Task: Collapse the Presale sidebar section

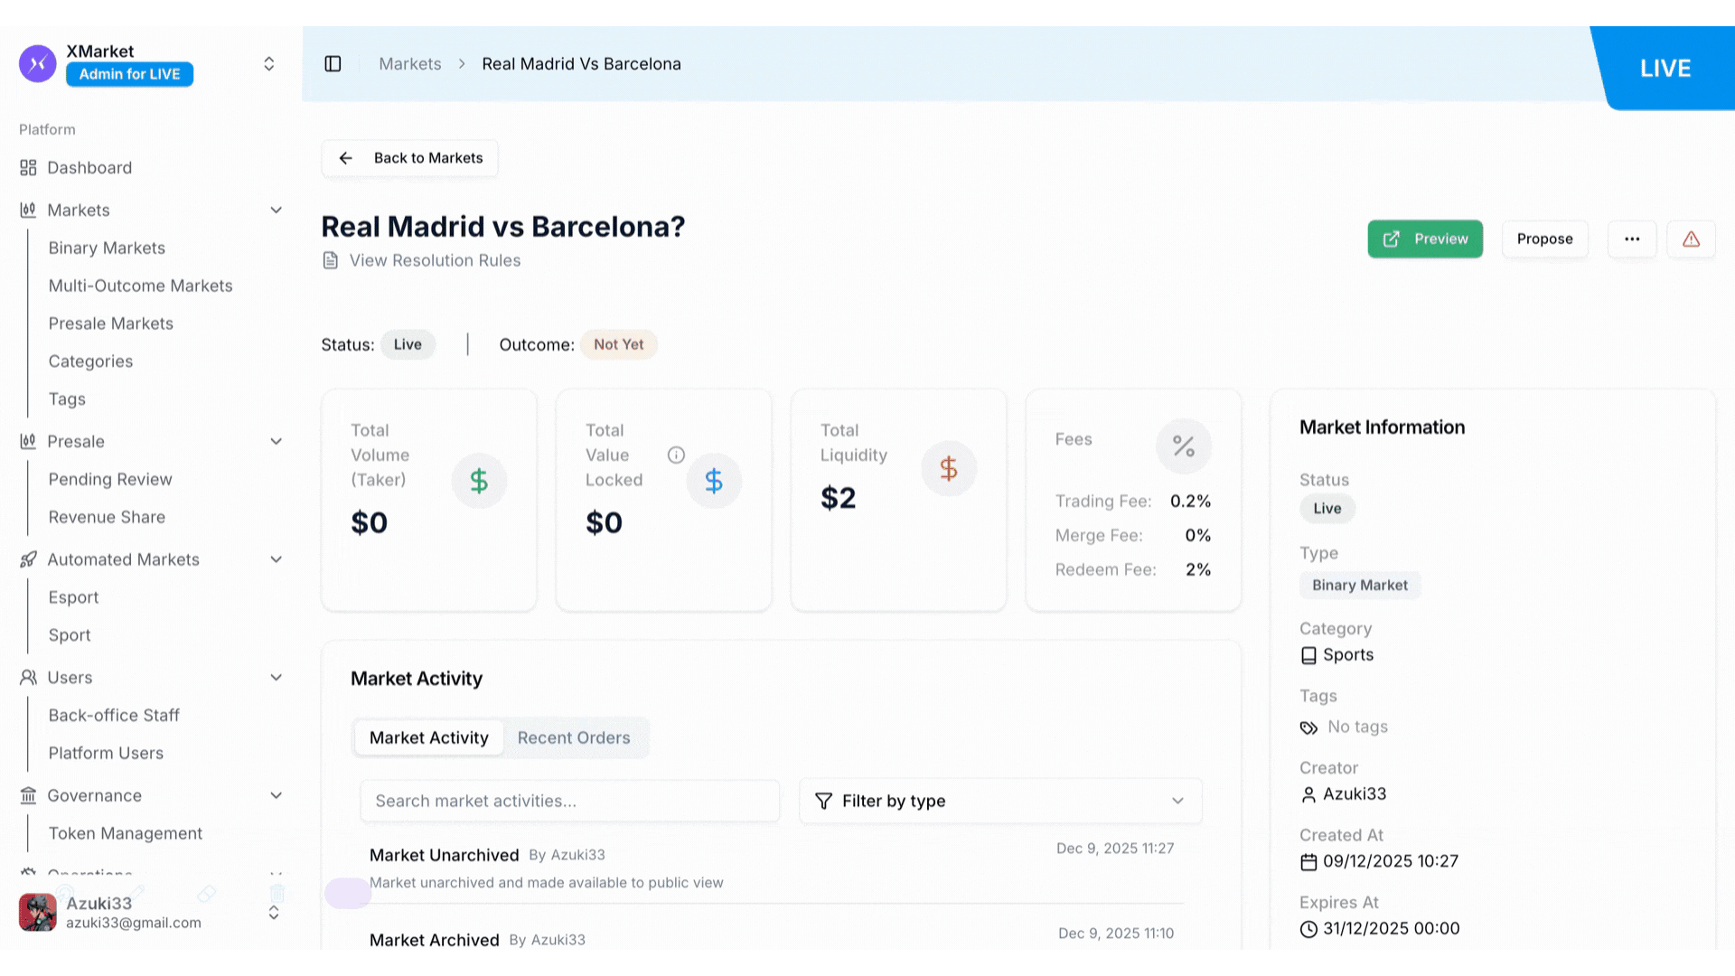Action: pos(276,442)
